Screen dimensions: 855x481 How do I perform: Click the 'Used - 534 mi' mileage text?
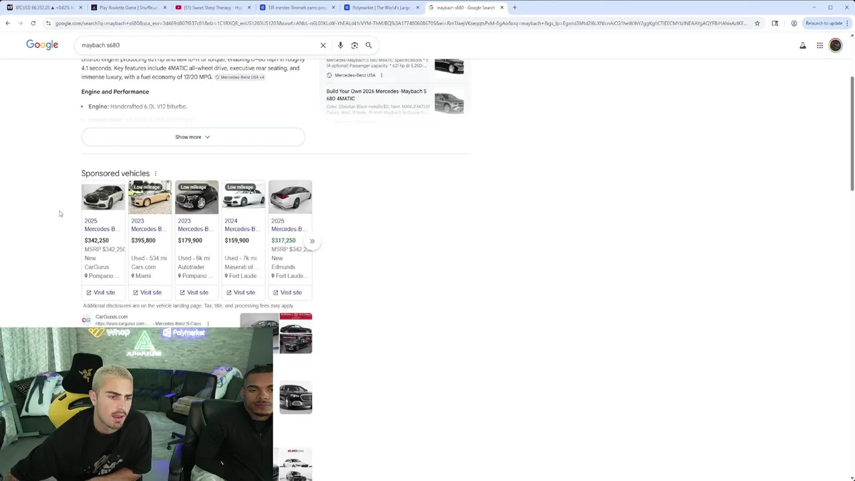coord(149,259)
